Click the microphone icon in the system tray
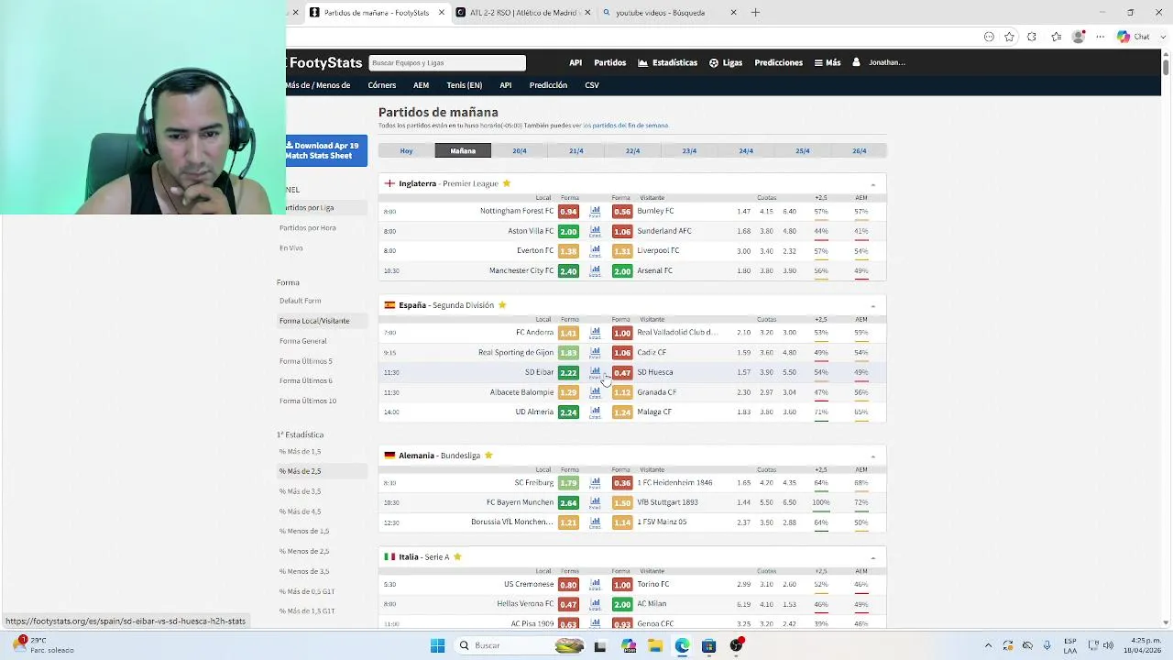Screen dimensions: 1173x660 pyautogui.click(x=1047, y=645)
